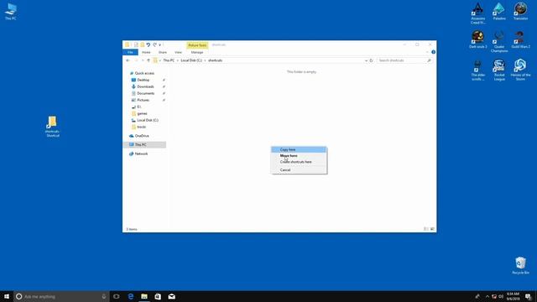Click 'Local Disk (C:)' in the address bar
Image resolution: width=537 pixels, height=302 pixels.
point(191,60)
